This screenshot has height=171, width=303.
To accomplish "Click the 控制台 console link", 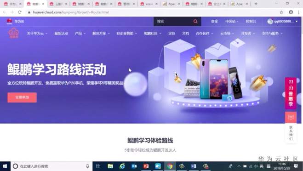I will [251, 22].
